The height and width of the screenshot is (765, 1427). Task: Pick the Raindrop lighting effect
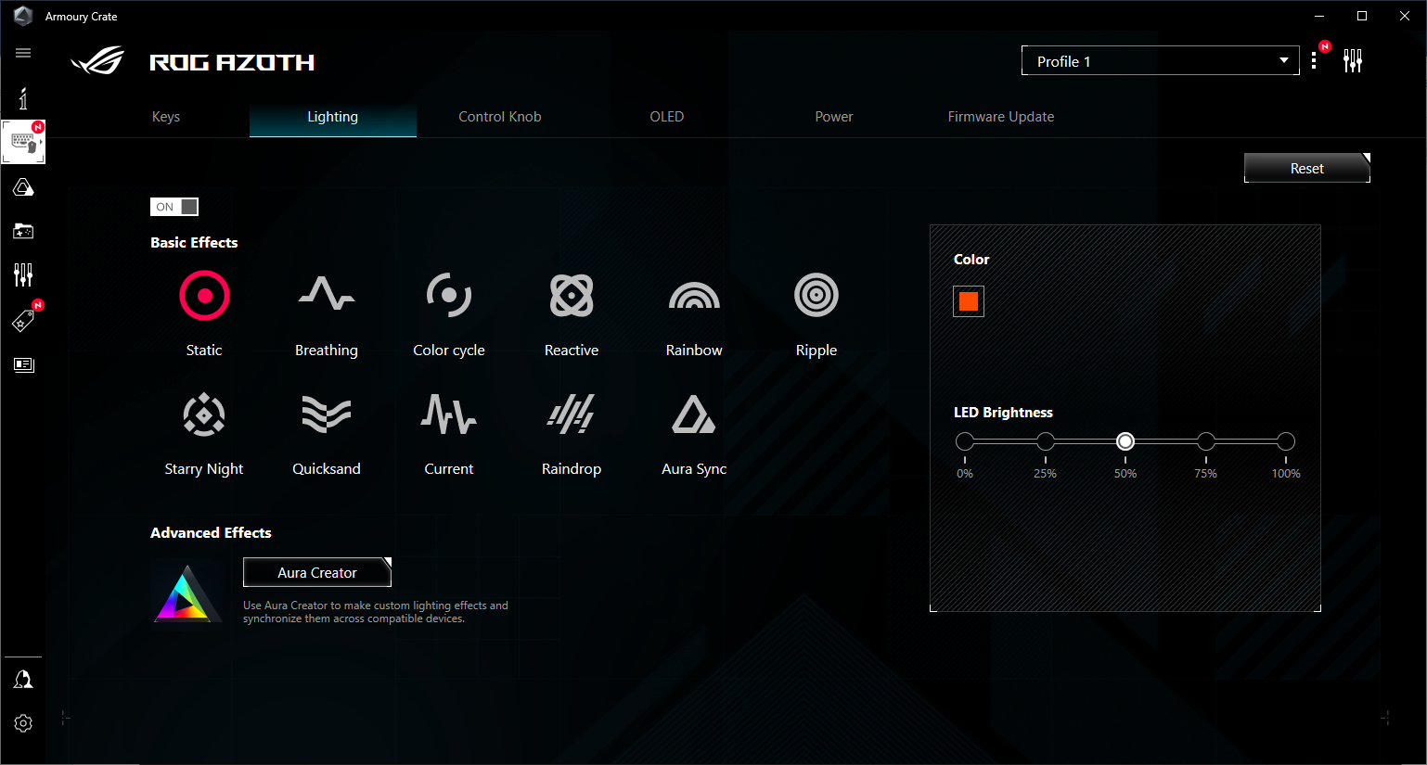pos(572,433)
